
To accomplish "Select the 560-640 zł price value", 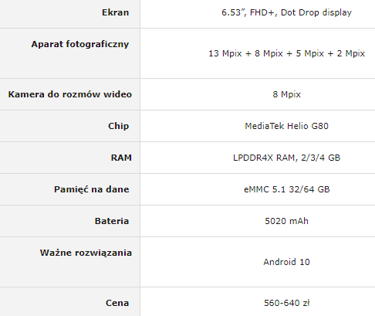I will click(286, 303).
